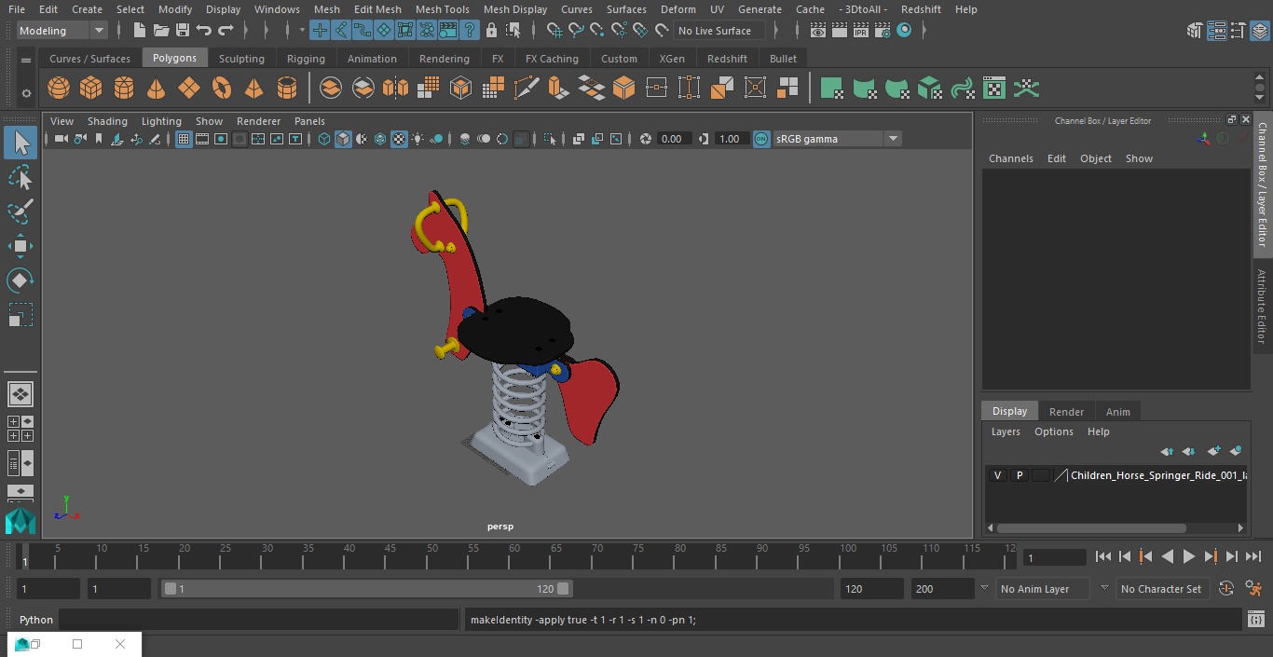
Task: Toggle the film gate display
Action: click(202, 139)
